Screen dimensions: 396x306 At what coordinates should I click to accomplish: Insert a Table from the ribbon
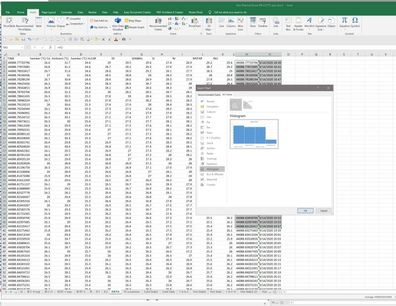[x=39, y=22]
